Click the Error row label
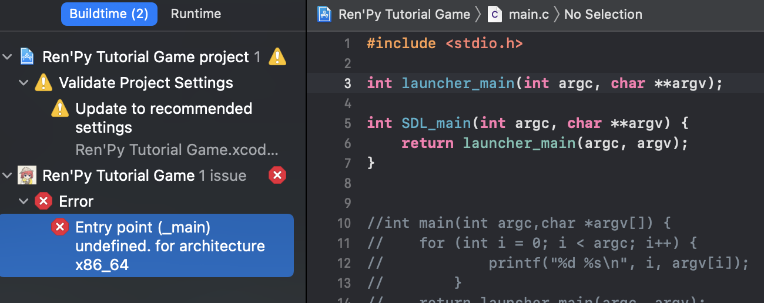Image resolution: width=764 pixels, height=303 pixels. pos(76,201)
